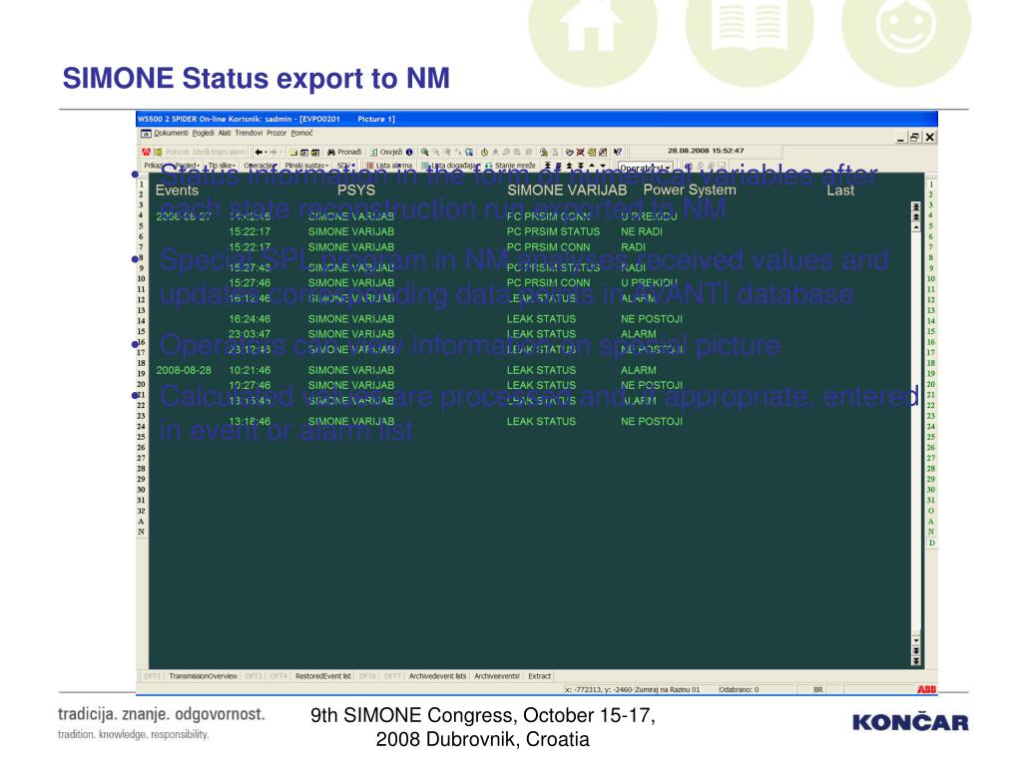Click the date 2008-08-28 in events list

pyautogui.click(x=184, y=370)
